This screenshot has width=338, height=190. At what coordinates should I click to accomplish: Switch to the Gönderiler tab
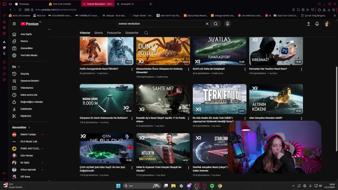[132, 33]
